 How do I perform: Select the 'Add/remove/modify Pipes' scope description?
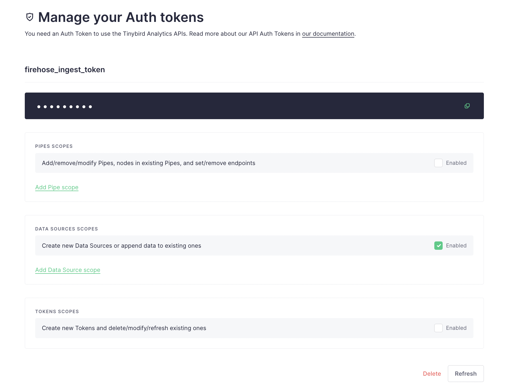tap(148, 163)
